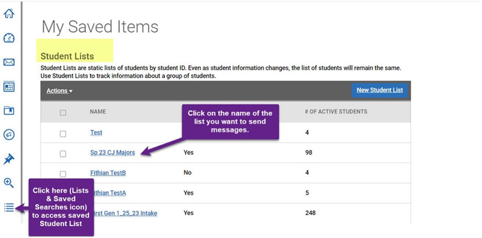Check the box for Fithian TestB
Viewport: 482px width, 238px height.
pos(63,173)
